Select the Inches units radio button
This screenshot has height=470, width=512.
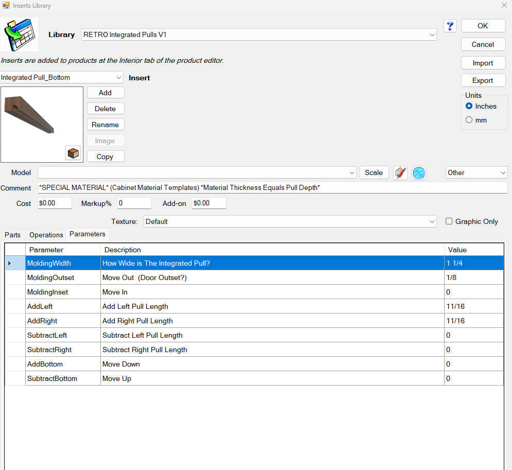pyautogui.click(x=469, y=106)
